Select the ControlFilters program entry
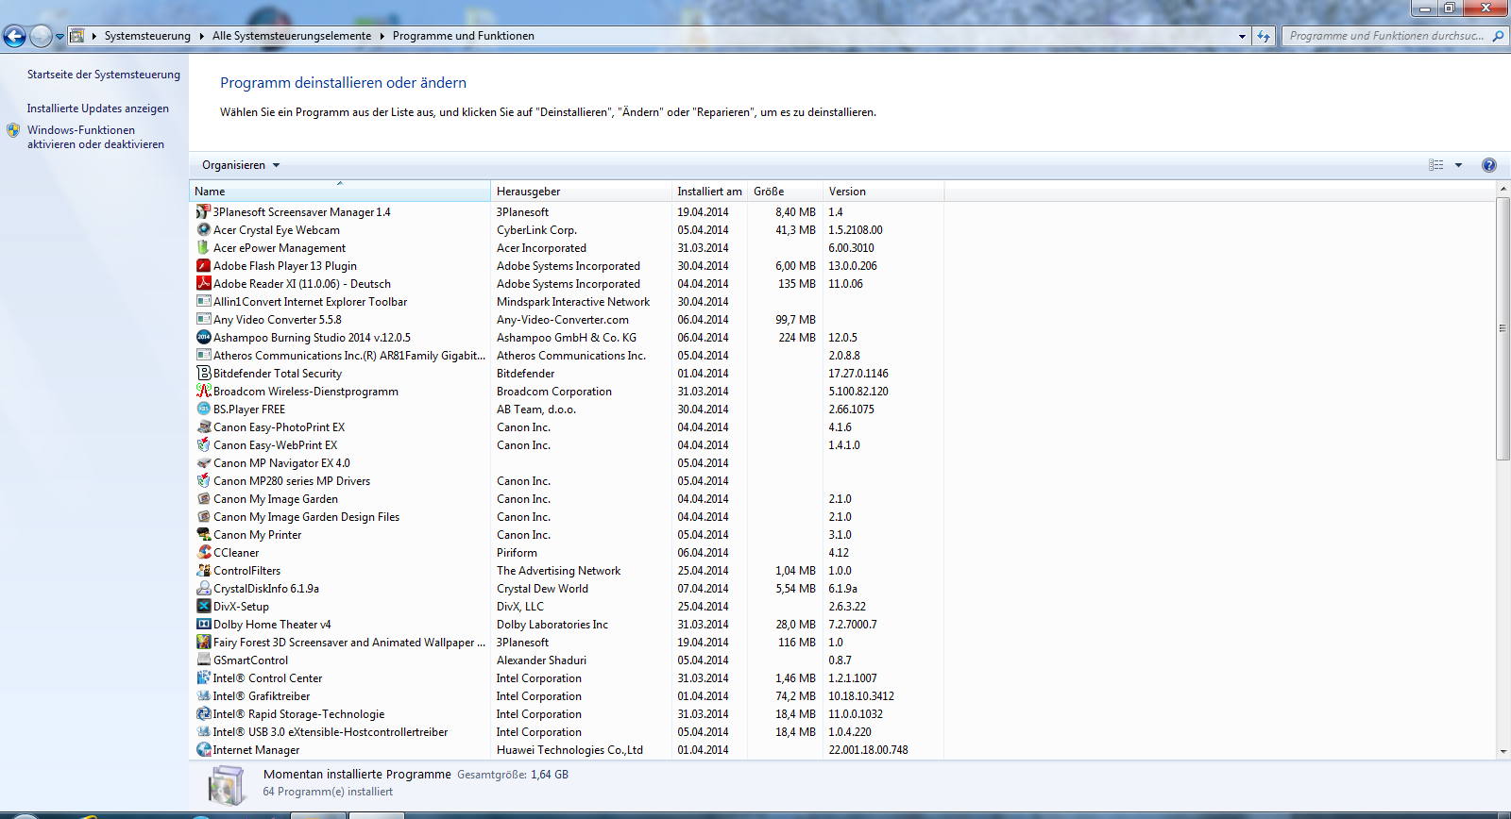Screen dimensions: 1511x819 pyautogui.click(x=567, y=571)
